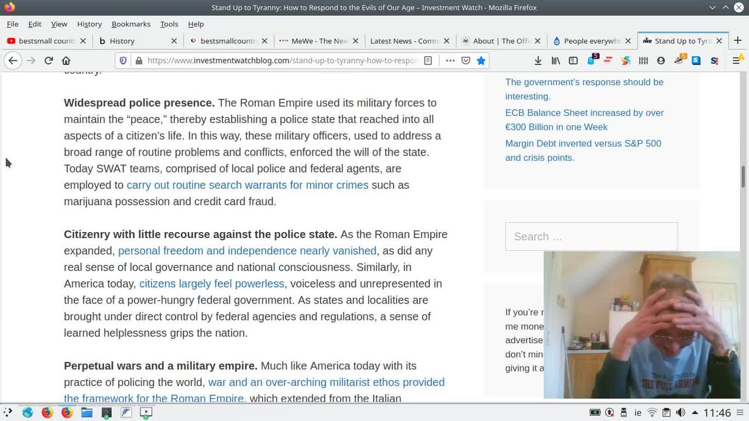Open the Firefox account icon
Image resolution: width=749 pixels, height=421 pixels.
point(661,61)
